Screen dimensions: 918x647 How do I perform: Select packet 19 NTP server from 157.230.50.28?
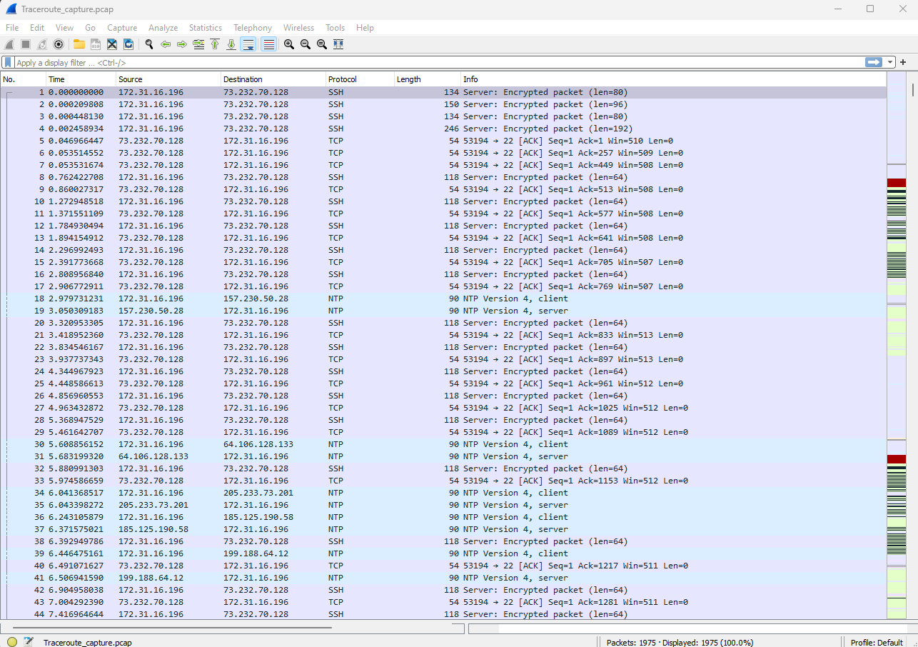[443, 311]
